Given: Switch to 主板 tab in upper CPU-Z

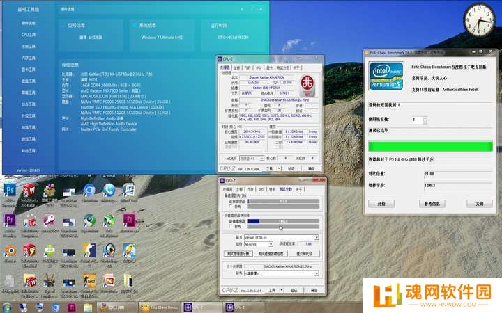Looking at the screenshot, I should point(236,67).
